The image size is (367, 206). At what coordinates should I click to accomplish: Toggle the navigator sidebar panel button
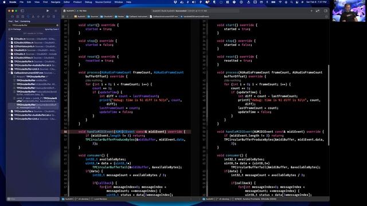pos(22,11)
